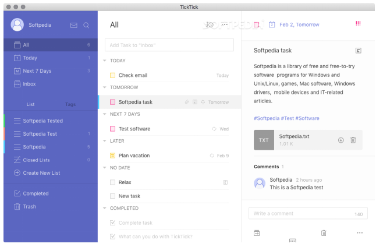This screenshot has width=376, height=247.
Task: Switch to the List tab
Action: pos(30,104)
